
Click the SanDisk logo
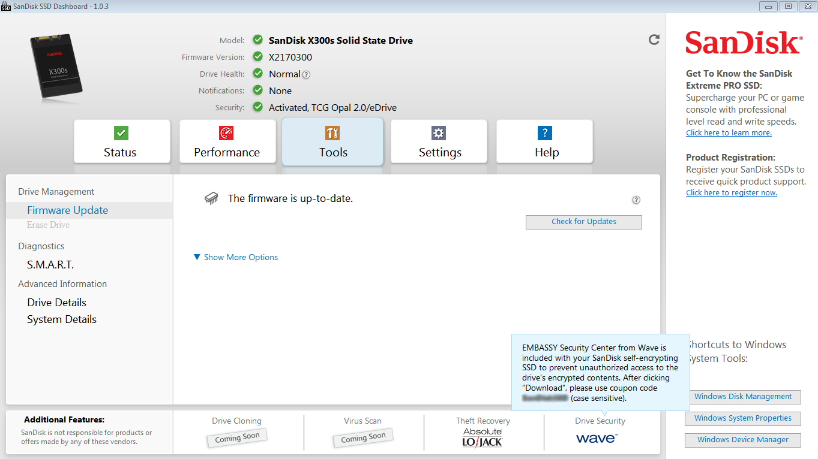point(744,43)
